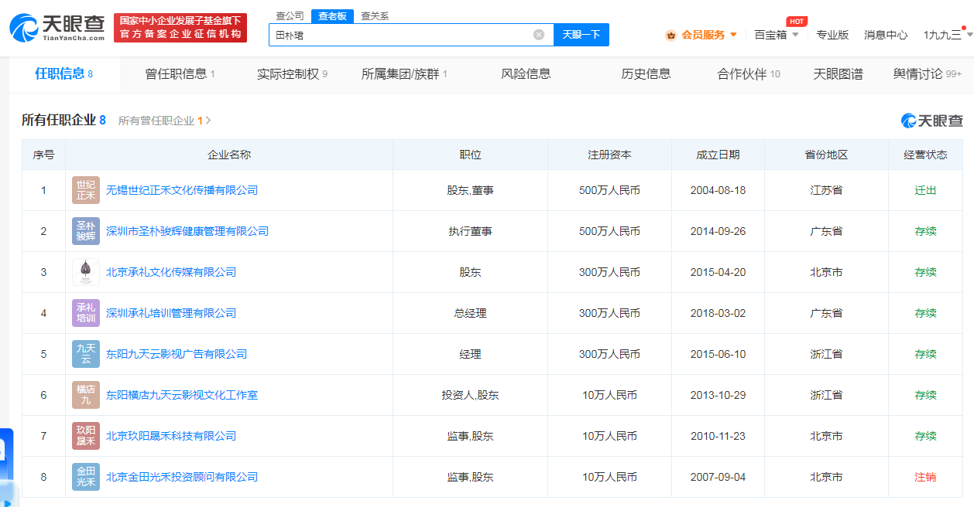
Task: Open the 承礼培训 company logo icon
Action: coord(86,313)
